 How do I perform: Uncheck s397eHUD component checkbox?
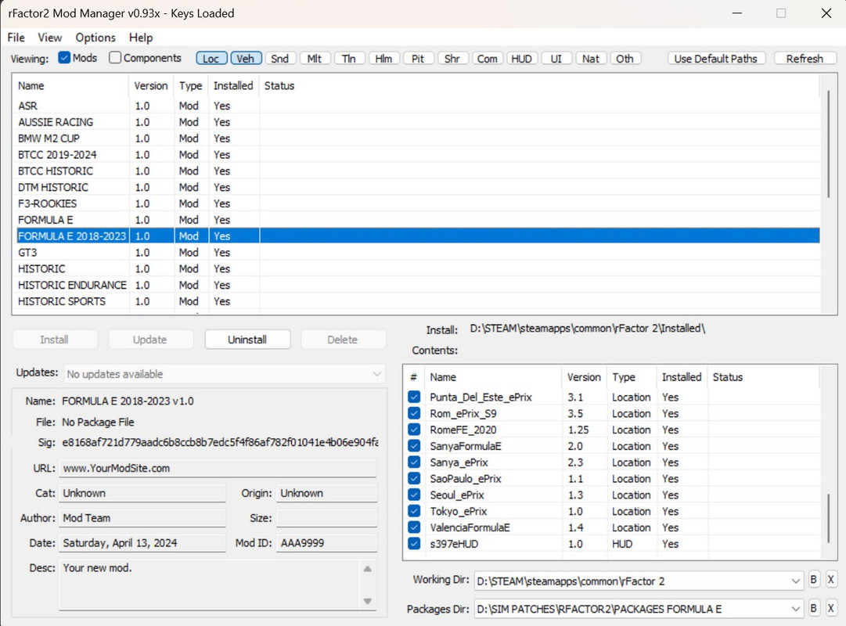[x=414, y=543]
